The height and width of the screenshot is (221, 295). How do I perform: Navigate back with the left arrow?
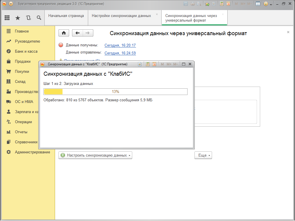pos(77,33)
